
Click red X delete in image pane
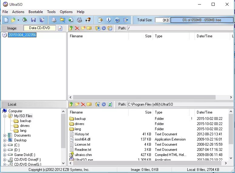pyautogui.click(x=77, y=28)
